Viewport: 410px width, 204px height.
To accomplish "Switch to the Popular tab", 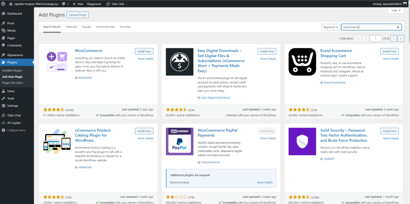I will pos(86,27).
